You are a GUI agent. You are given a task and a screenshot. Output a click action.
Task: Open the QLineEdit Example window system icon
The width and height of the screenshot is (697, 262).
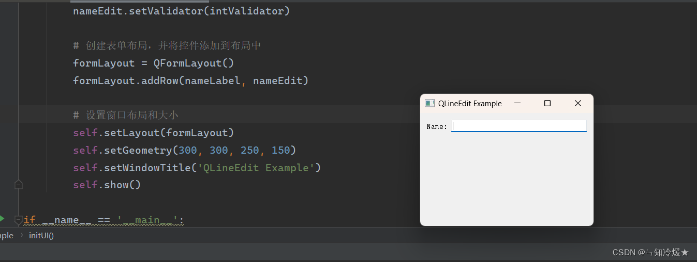(x=429, y=103)
